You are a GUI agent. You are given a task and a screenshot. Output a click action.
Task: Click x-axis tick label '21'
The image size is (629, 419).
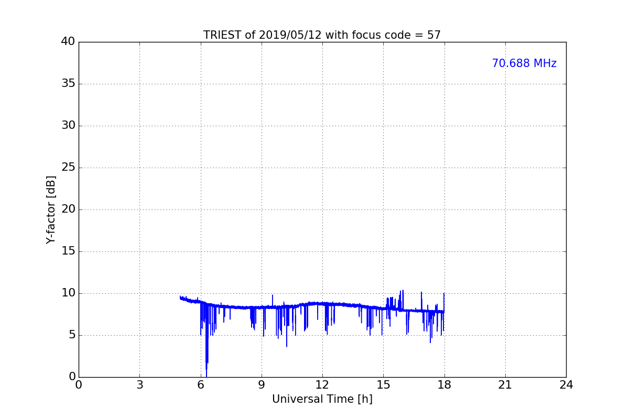click(x=505, y=385)
